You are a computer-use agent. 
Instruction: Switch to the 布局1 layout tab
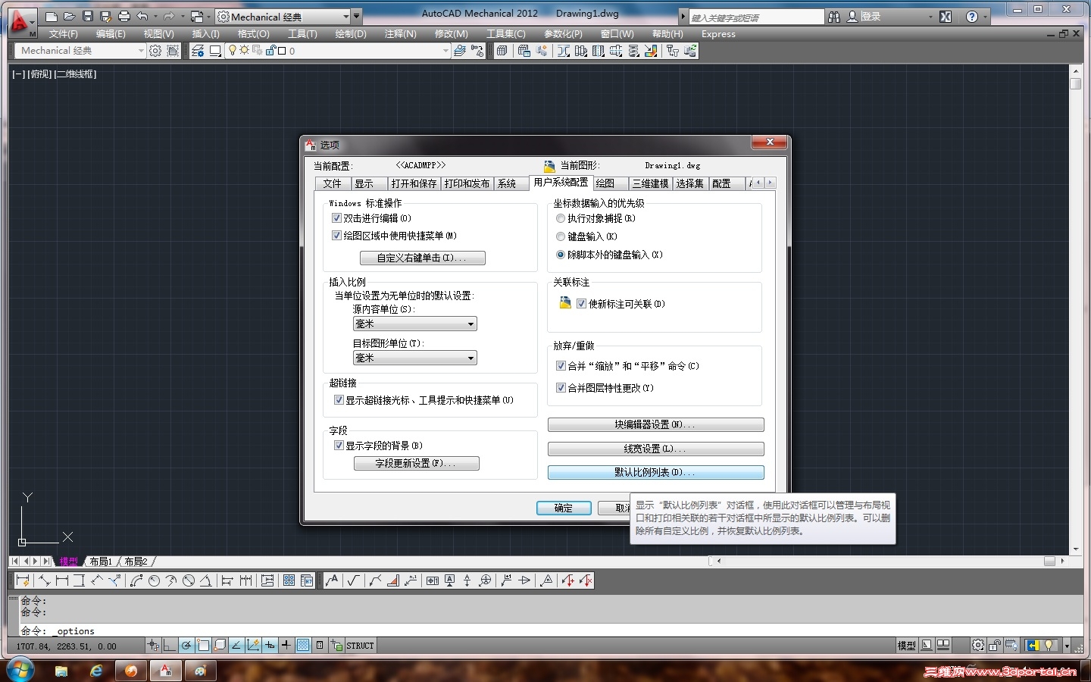[101, 562]
